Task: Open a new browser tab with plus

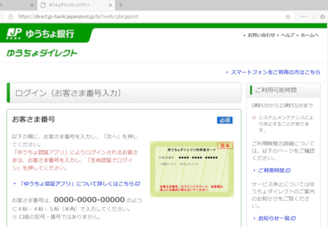Action: tap(121, 5)
